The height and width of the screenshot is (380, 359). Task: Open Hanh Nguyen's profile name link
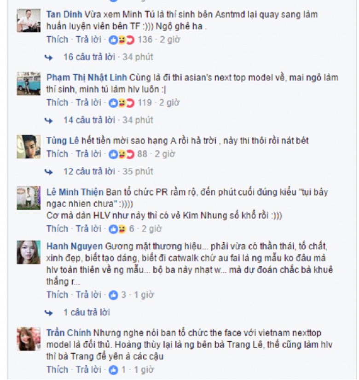[x=75, y=246]
